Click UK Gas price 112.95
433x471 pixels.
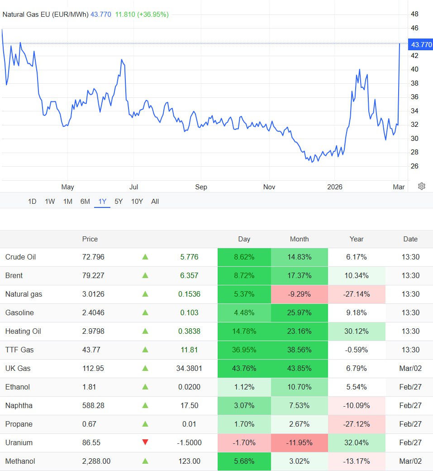pyautogui.click(x=93, y=368)
